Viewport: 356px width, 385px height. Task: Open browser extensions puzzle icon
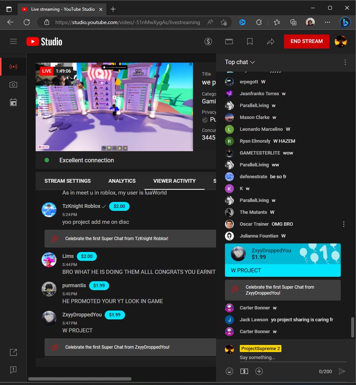259,22
